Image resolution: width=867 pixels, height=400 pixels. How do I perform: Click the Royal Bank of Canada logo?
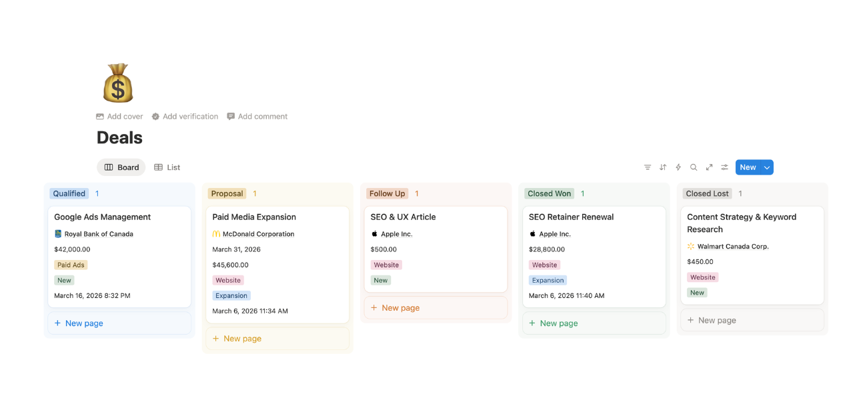[x=58, y=234]
